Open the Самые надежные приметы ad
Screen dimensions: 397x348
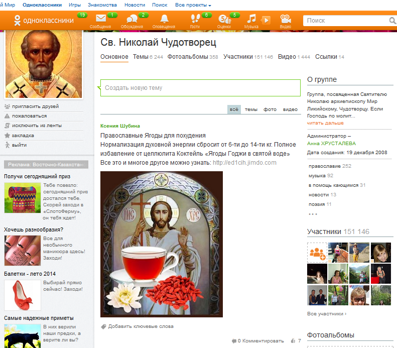pos(39,318)
